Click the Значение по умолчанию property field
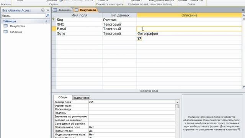 (x=132, y=117)
